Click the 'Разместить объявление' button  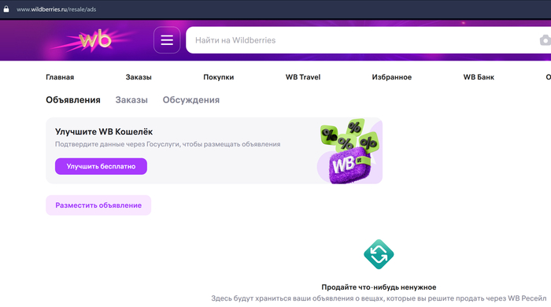point(98,205)
